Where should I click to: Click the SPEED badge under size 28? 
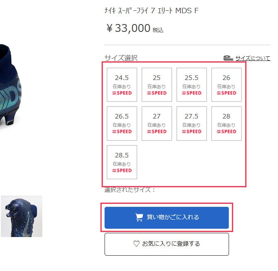click(x=227, y=131)
